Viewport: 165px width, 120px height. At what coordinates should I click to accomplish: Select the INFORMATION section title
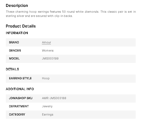coord(17,33)
